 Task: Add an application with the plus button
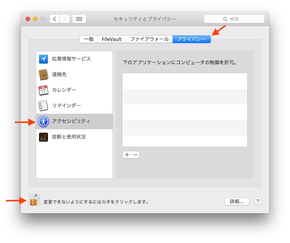pyautogui.click(x=127, y=155)
